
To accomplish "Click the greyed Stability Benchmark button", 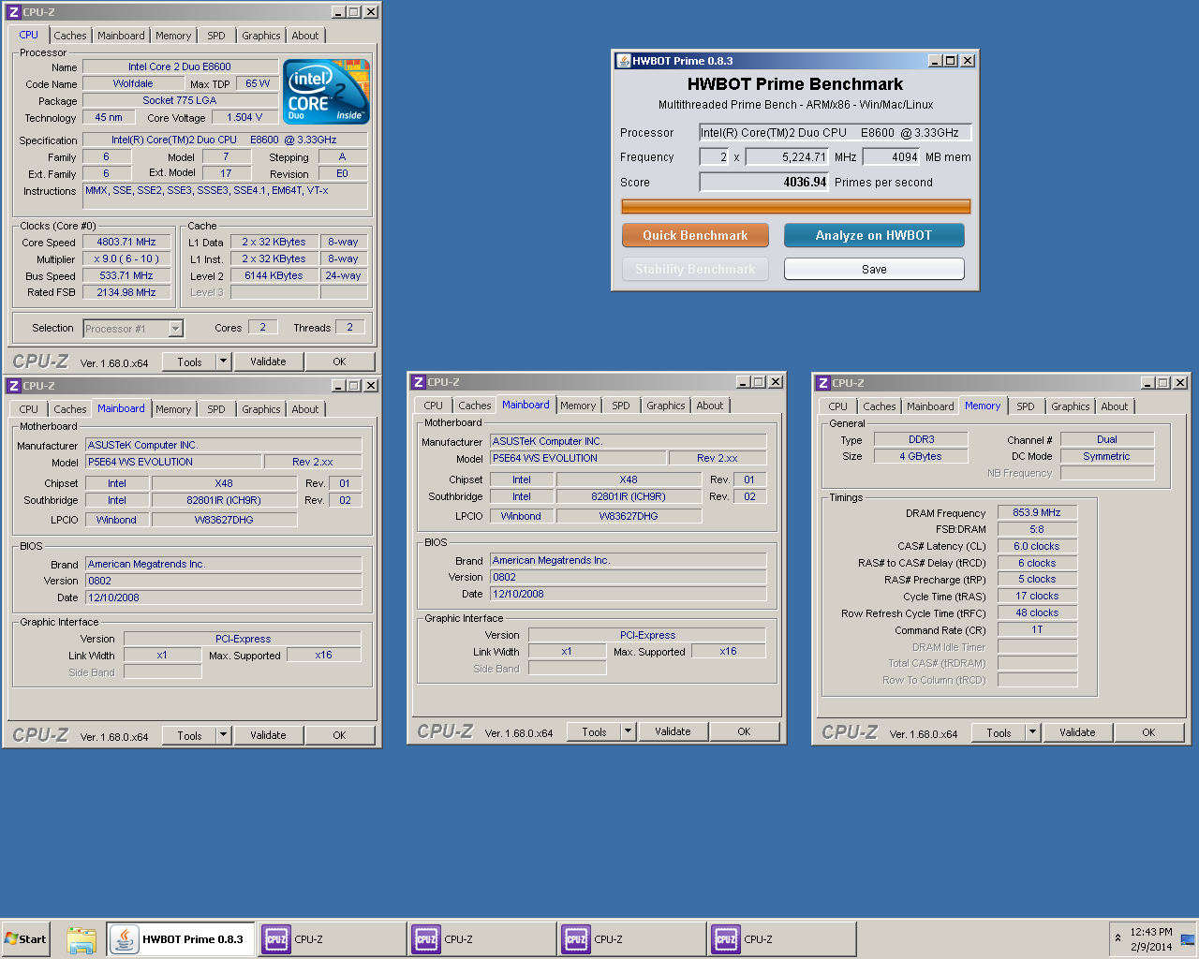I will [x=695, y=269].
